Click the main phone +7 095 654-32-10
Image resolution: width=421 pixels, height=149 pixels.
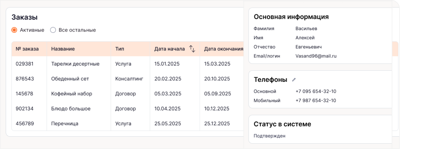click(316, 91)
